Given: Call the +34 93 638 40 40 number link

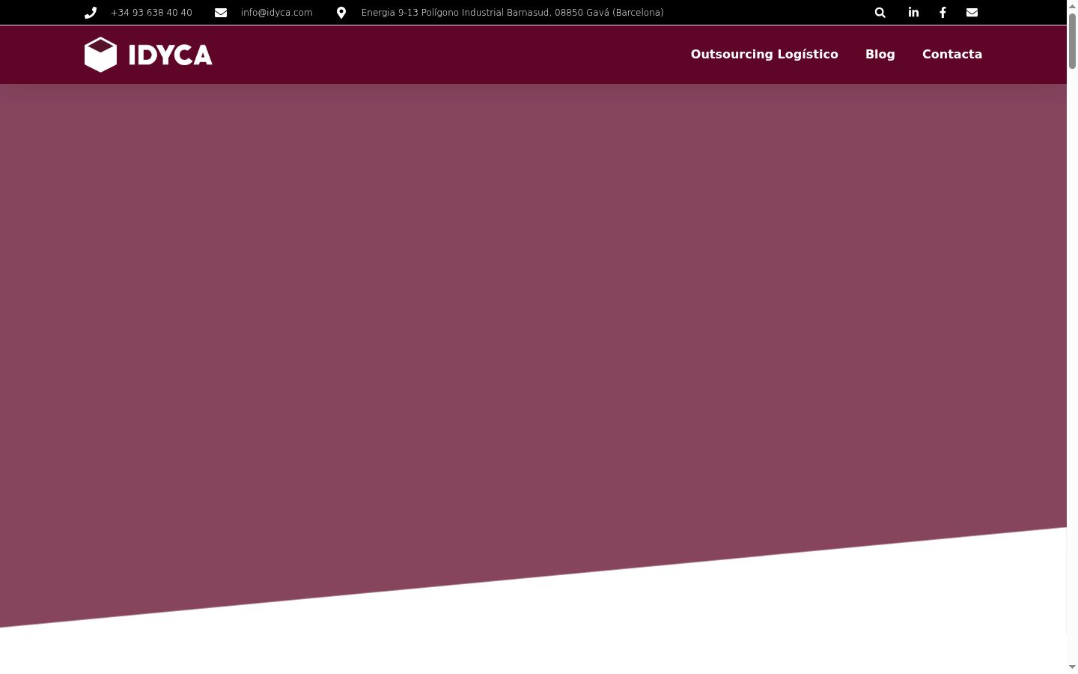Looking at the screenshot, I should pos(151,13).
